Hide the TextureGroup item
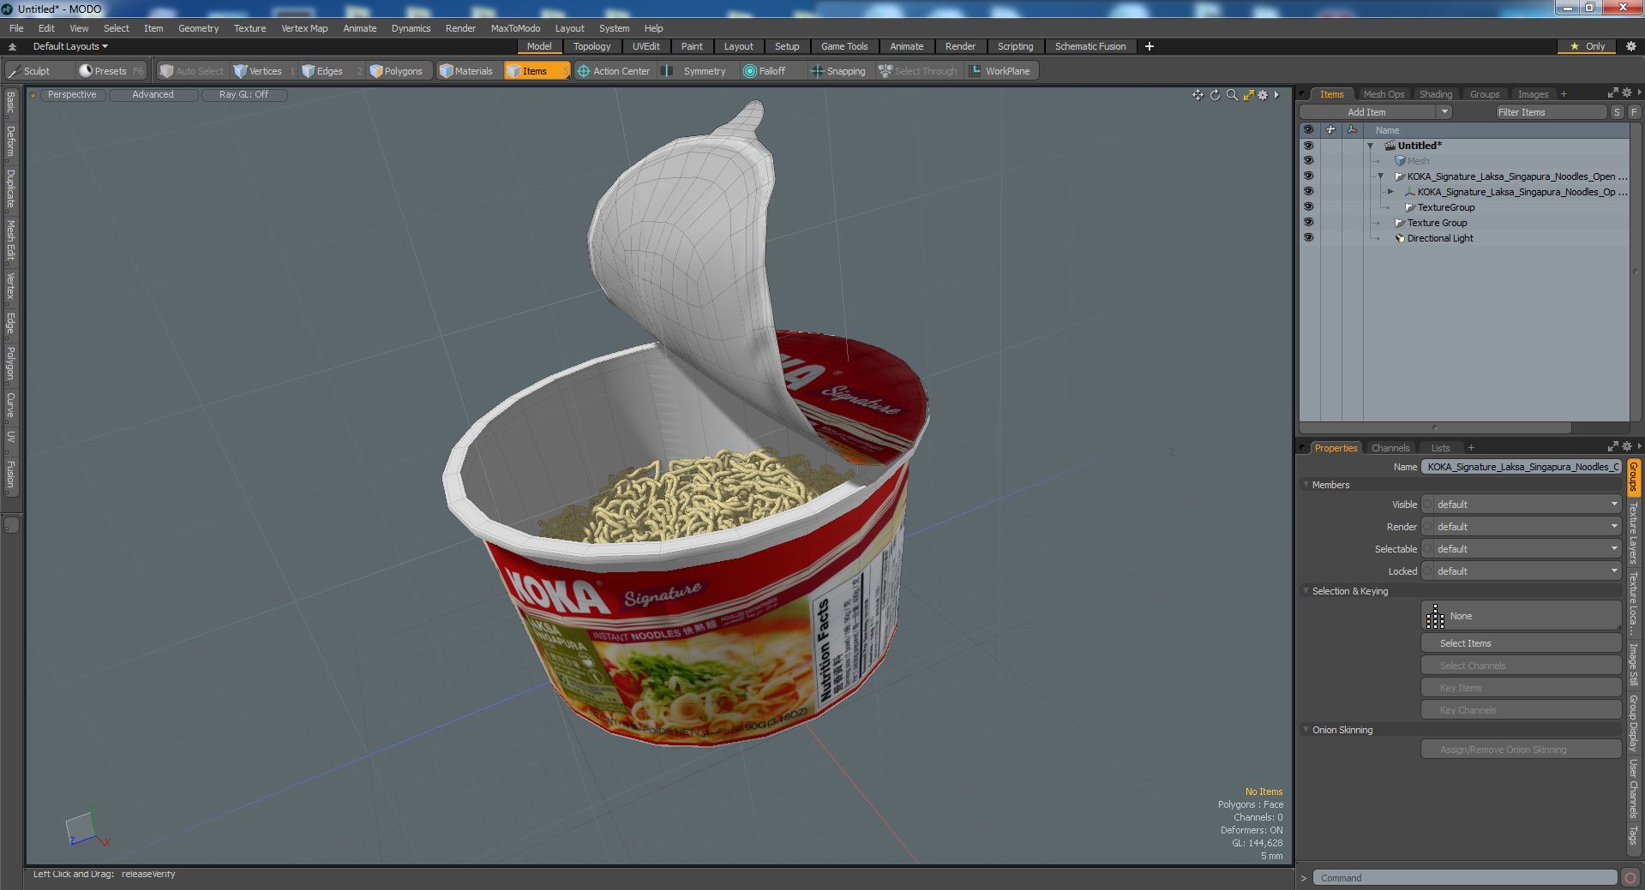Viewport: 1645px width, 890px height. click(1308, 207)
